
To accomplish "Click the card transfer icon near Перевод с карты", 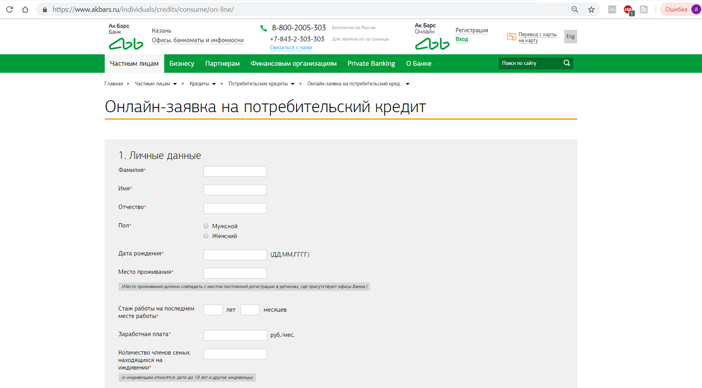I will pos(511,36).
